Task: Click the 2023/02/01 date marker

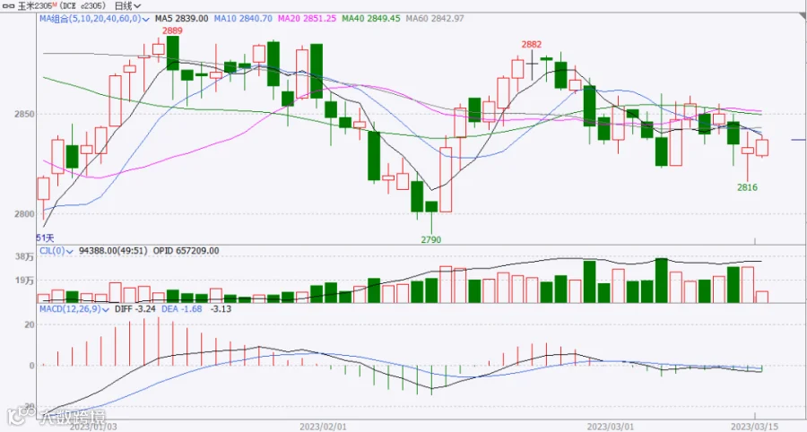Action: (x=324, y=427)
